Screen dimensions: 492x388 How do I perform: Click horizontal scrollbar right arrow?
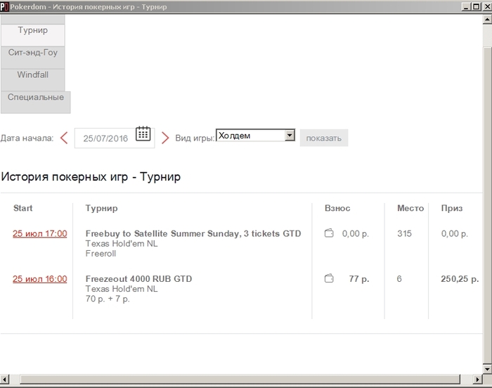(x=477, y=379)
